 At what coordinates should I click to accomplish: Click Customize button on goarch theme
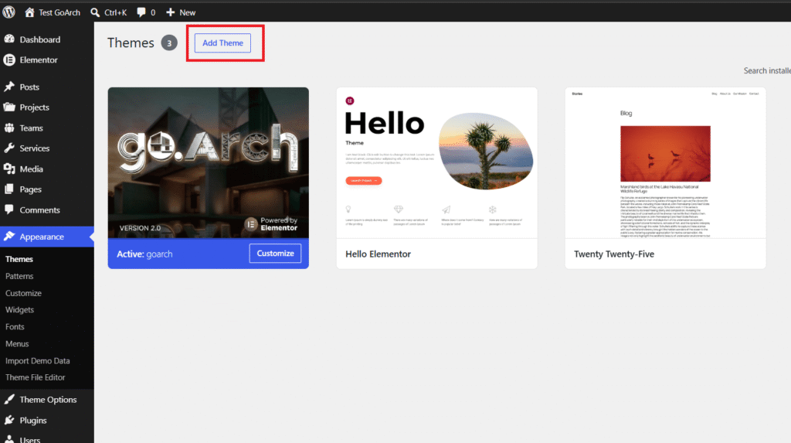[x=276, y=253]
